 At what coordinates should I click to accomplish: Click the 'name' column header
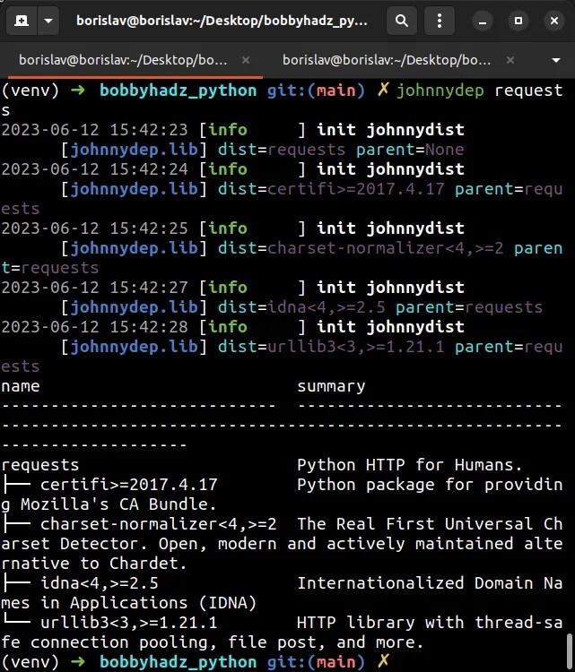click(x=20, y=386)
